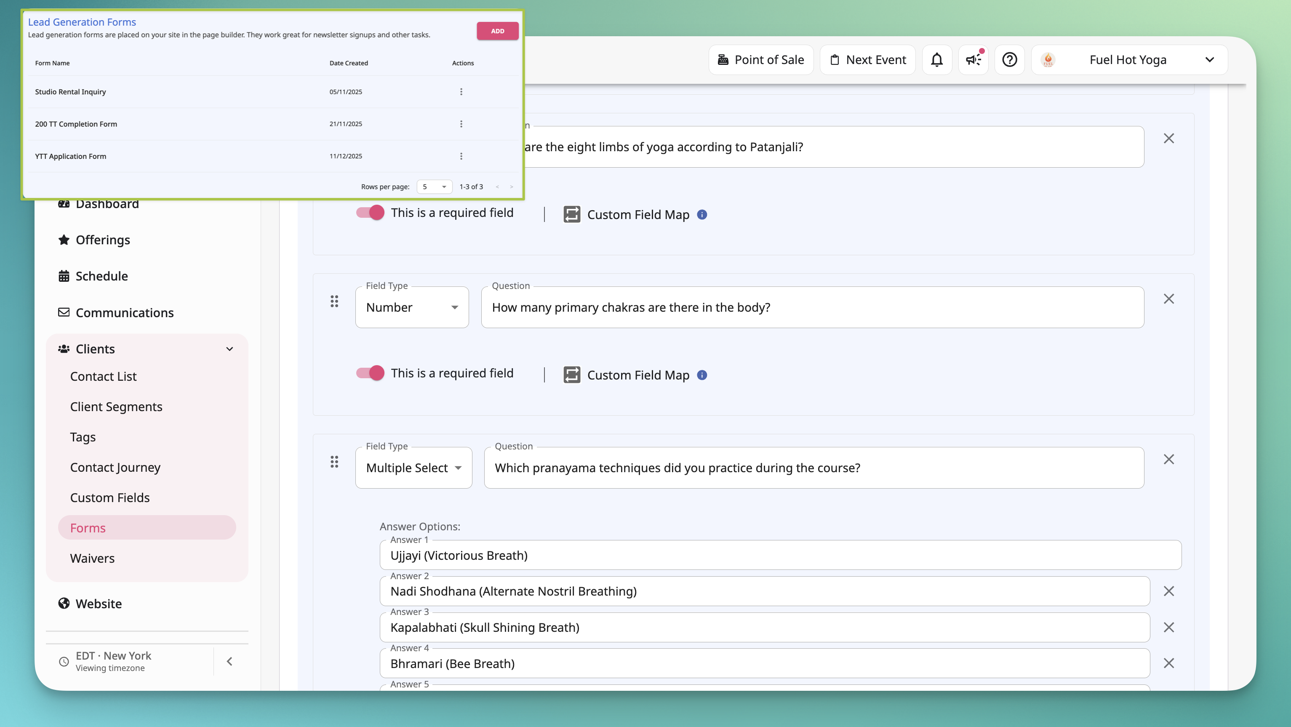Viewport: 1291px width, 727px height.
Task: Edit the pranayama techniques question field
Action: (814, 468)
